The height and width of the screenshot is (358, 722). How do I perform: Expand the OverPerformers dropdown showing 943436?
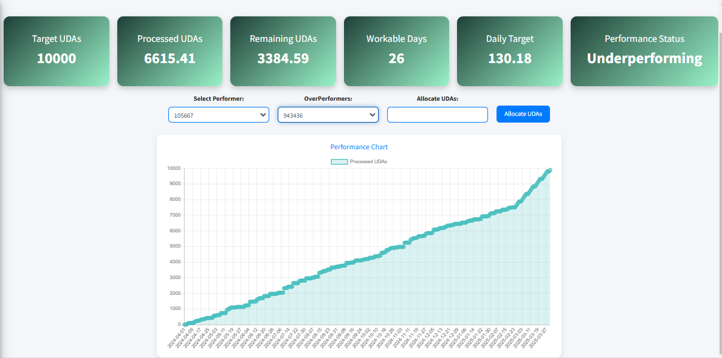(328, 115)
